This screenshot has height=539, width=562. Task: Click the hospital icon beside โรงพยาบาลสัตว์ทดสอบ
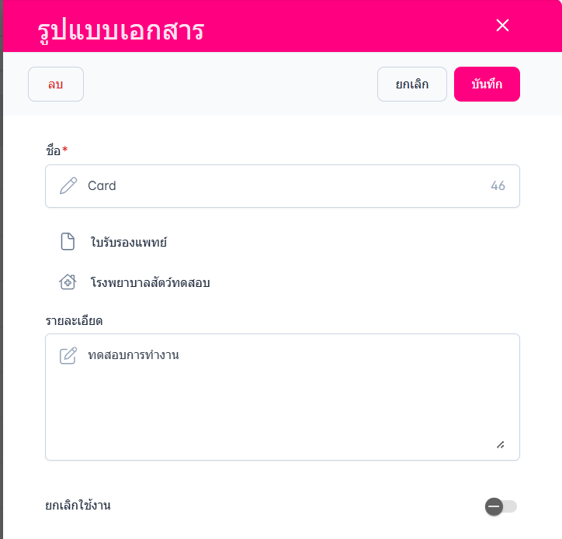tap(68, 282)
